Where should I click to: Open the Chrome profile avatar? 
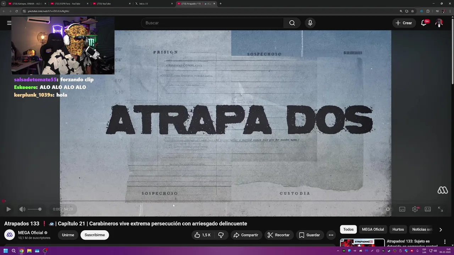[443, 11]
